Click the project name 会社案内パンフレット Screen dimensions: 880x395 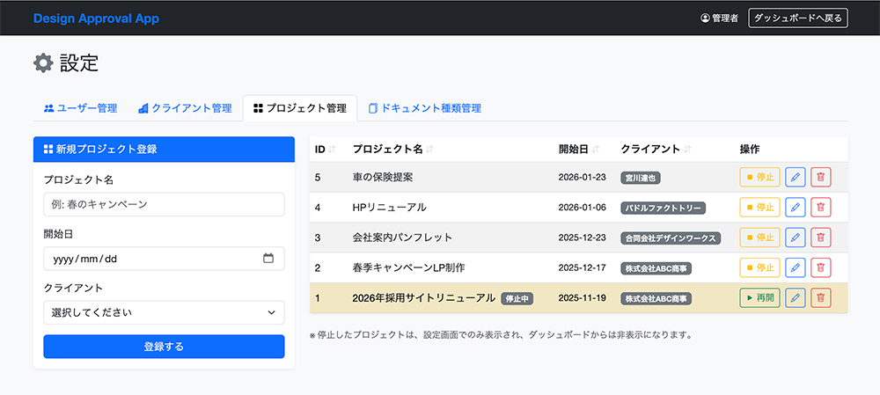(402, 238)
